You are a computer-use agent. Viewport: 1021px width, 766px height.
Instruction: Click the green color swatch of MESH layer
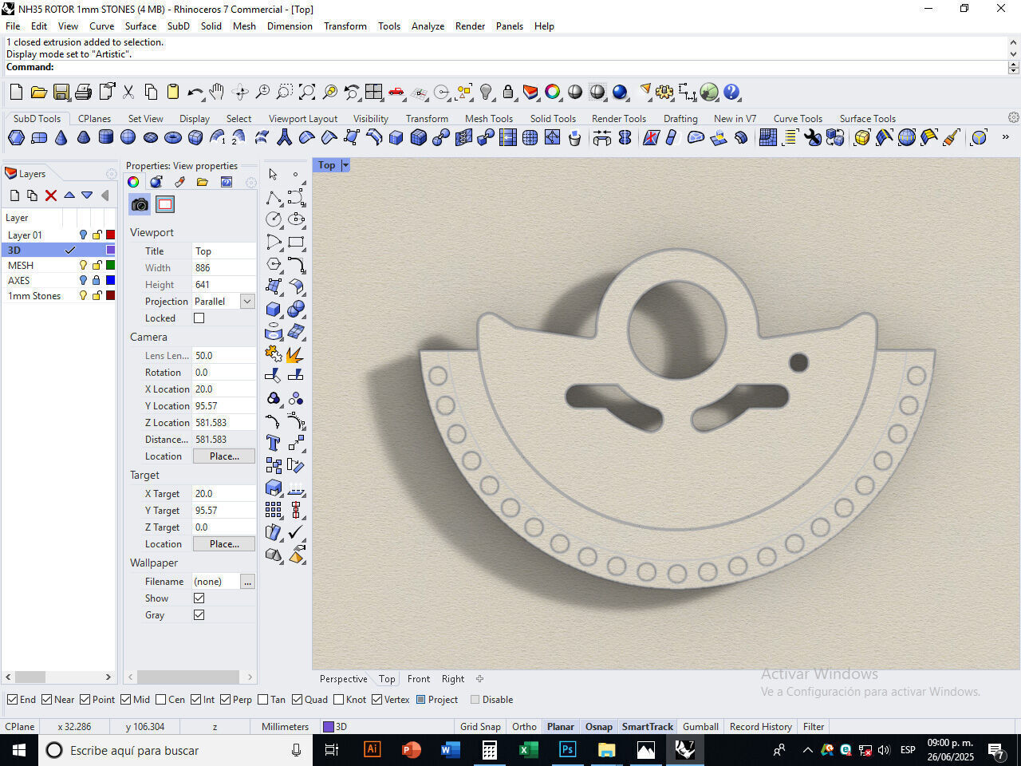(110, 266)
